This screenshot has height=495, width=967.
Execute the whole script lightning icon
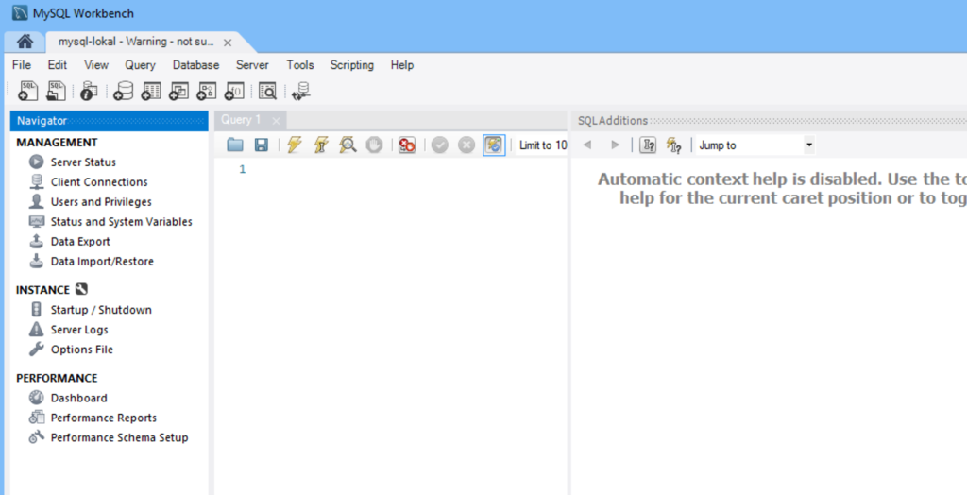point(295,145)
